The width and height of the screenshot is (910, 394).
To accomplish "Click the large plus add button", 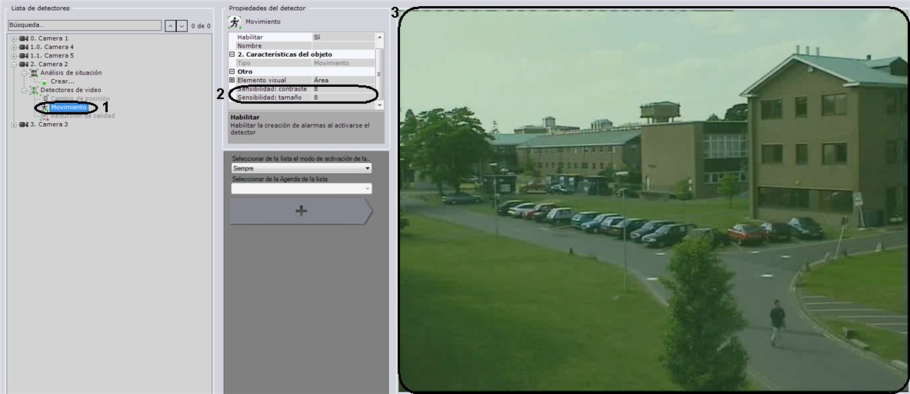I will click(301, 211).
